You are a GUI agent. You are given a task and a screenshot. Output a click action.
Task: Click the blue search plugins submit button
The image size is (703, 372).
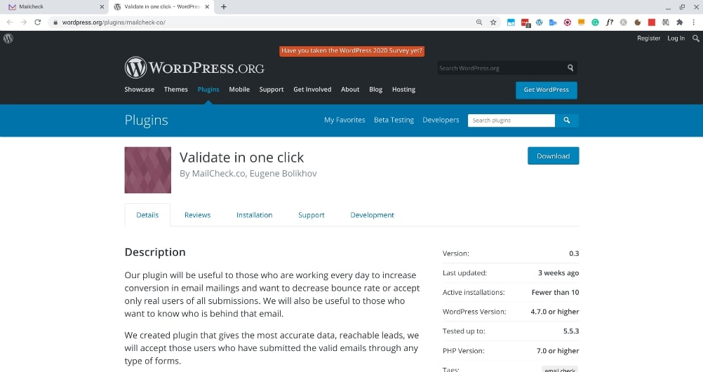tap(567, 120)
